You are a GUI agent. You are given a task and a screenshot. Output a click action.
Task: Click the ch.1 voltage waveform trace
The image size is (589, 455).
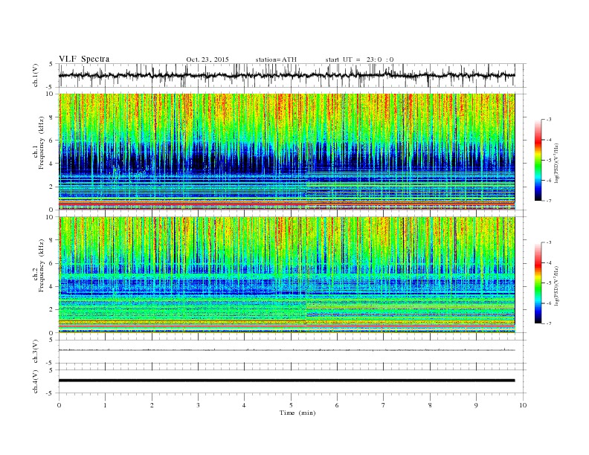coord(287,75)
